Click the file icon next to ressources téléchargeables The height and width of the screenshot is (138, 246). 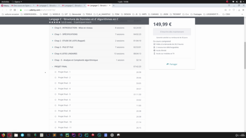coord(154,47)
